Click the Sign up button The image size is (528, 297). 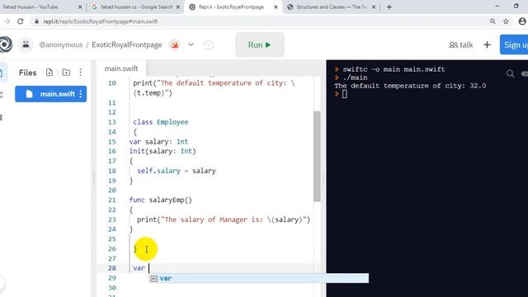point(515,45)
